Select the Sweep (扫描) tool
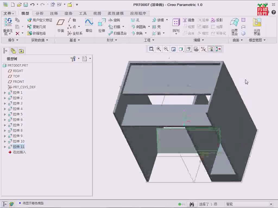This screenshot has width=278, height=208. pos(115,27)
